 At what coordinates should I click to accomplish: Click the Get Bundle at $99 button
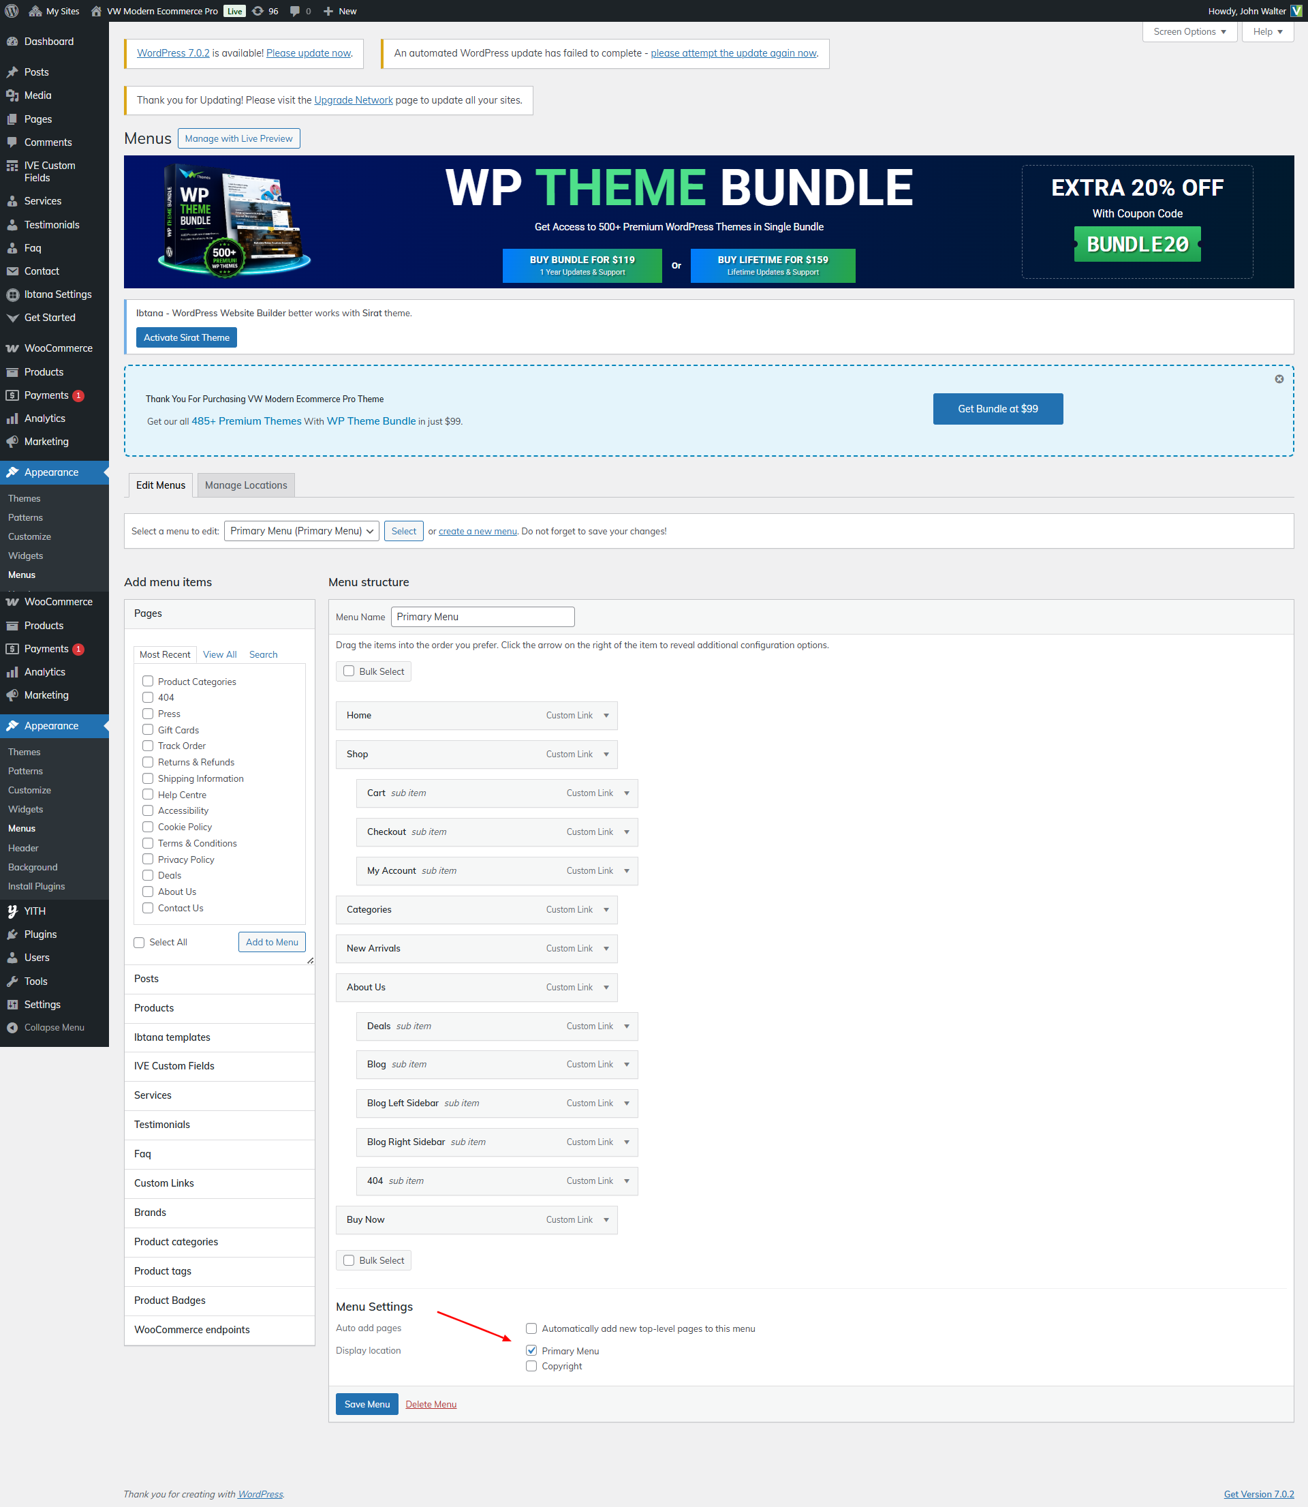click(998, 409)
